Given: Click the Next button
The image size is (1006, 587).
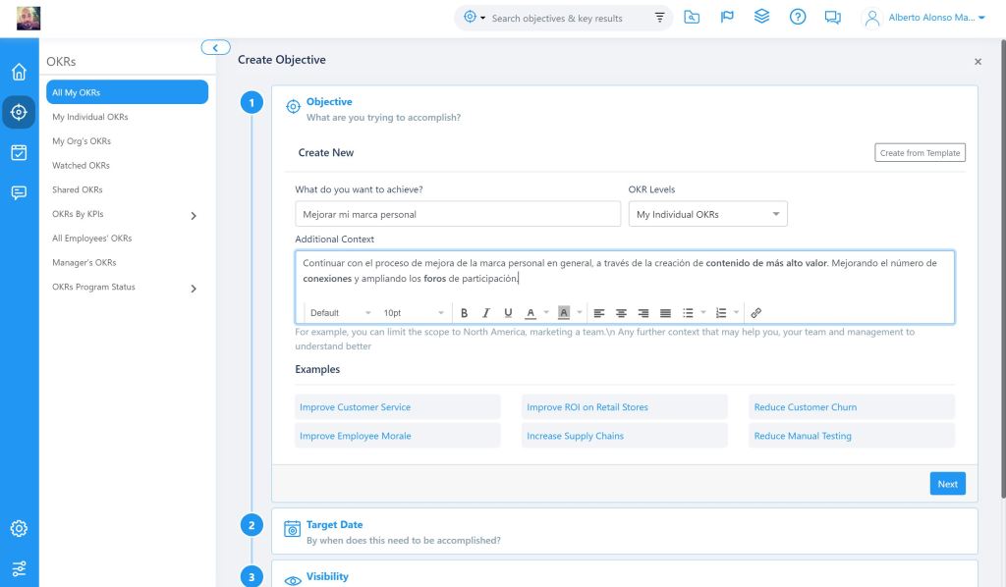Looking at the screenshot, I should click(x=947, y=484).
